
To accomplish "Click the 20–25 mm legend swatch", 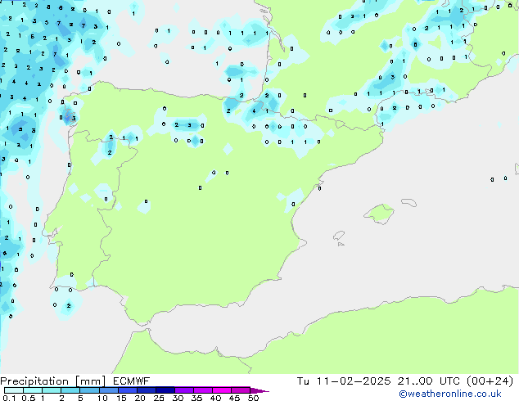I will 146,390.
